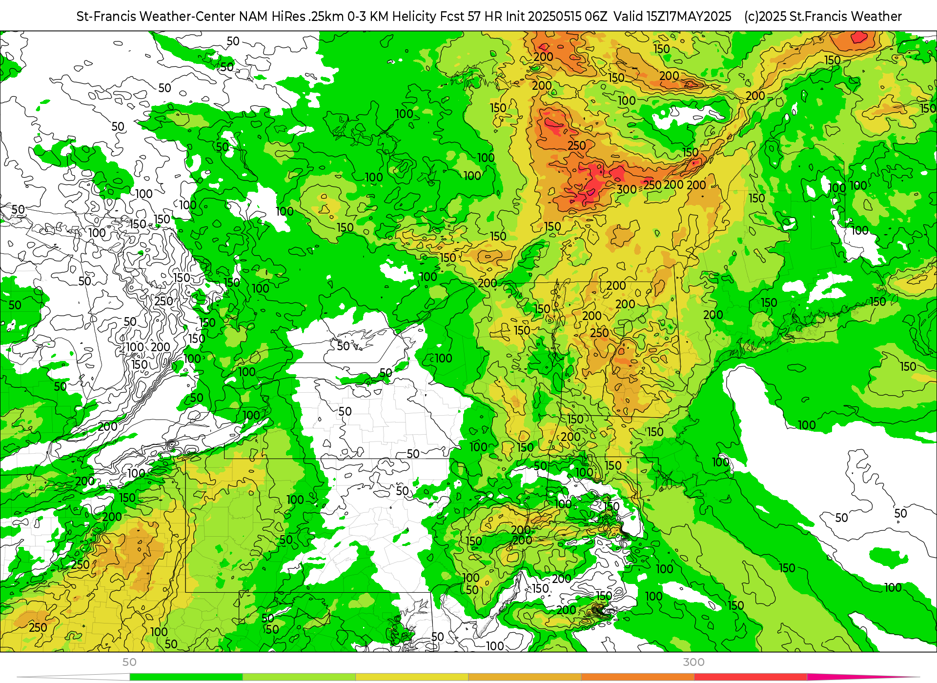Image resolution: width=937 pixels, height=683 pixels.
Task: Click the dark green colorbar segment
Action: click(x=186, y=677)
